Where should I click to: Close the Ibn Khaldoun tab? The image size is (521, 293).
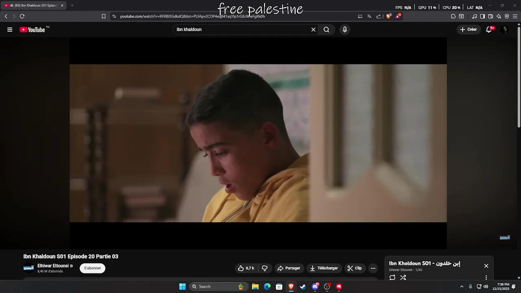click(62, 5)
